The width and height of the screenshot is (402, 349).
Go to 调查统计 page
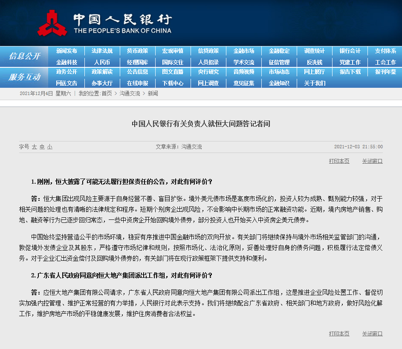[315, 51]
